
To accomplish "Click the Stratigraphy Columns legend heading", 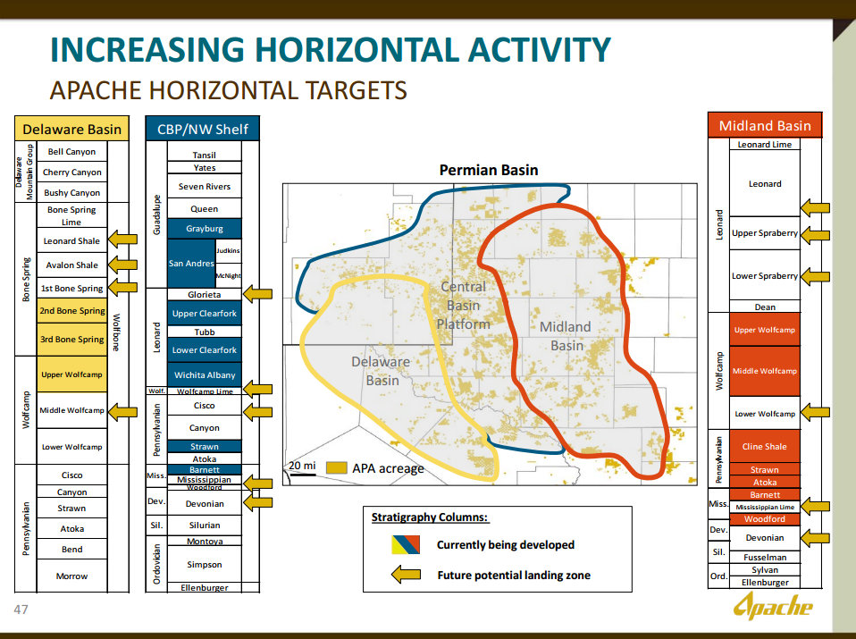I will pos(431,517).
